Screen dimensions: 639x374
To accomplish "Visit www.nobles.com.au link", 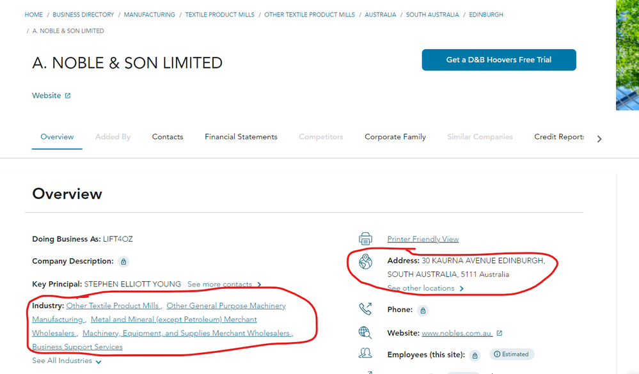I will click(x=457, y=333).
